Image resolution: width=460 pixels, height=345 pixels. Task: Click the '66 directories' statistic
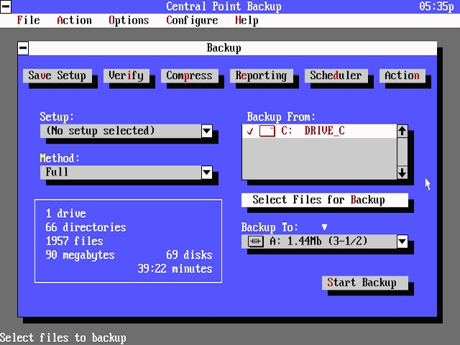coord(86,227)
